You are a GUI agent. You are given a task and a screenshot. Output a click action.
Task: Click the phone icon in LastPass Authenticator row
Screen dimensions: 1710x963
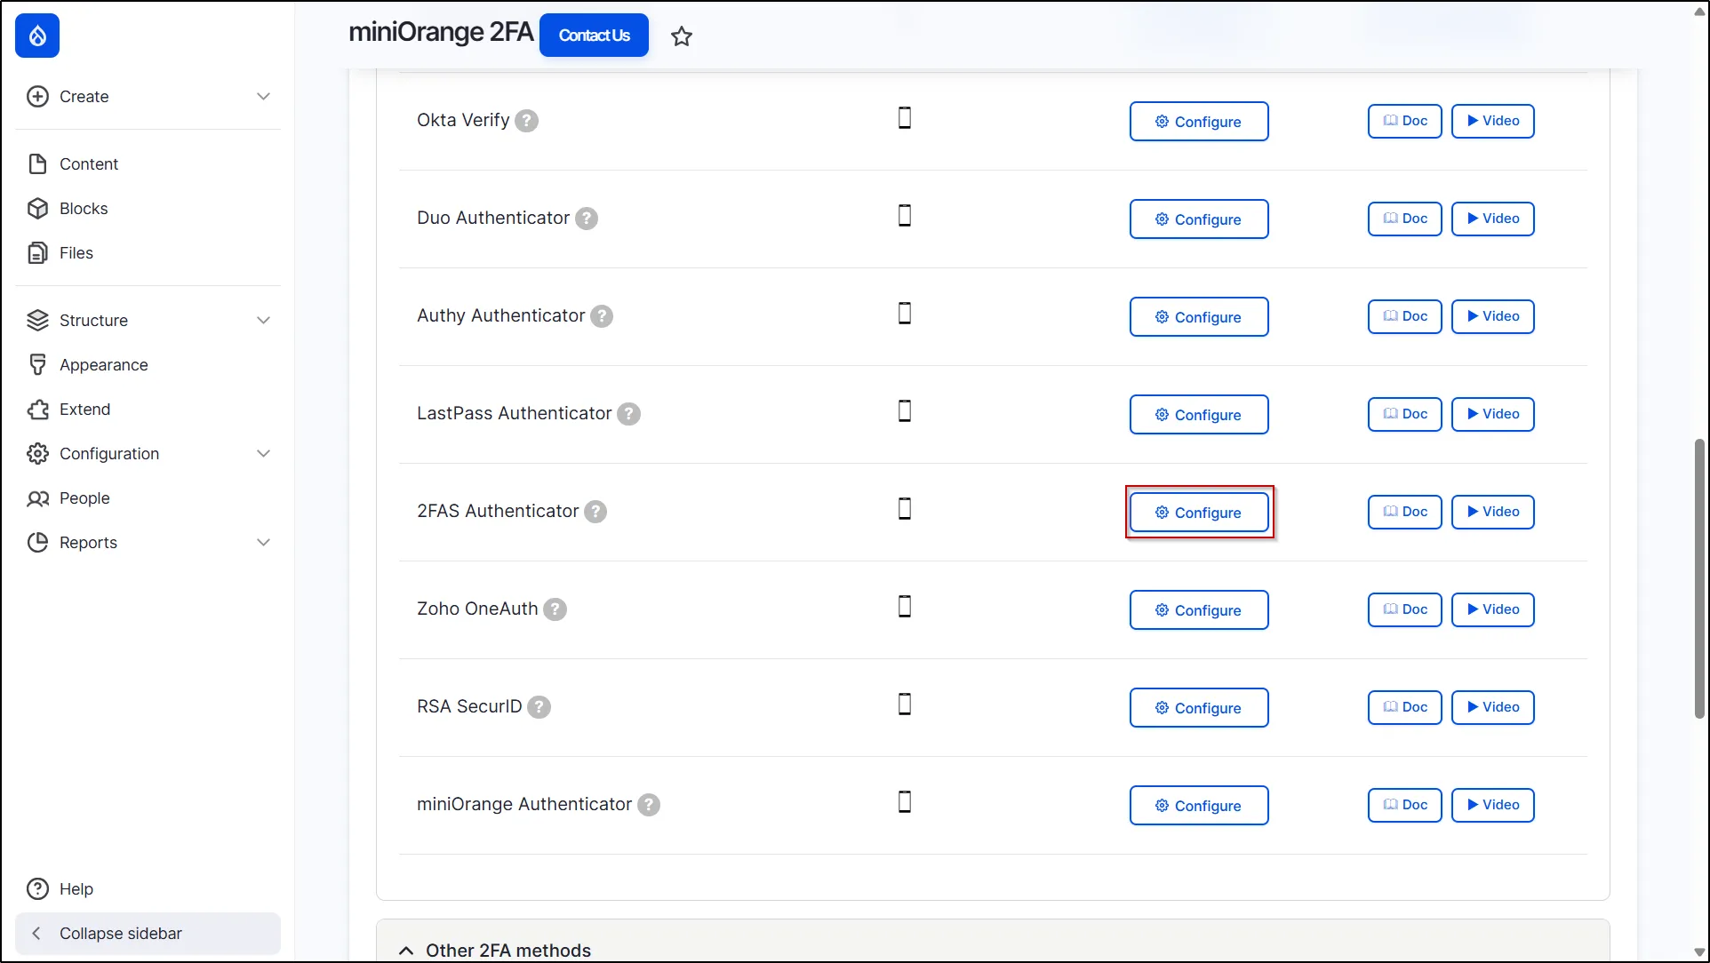point(905,411)
